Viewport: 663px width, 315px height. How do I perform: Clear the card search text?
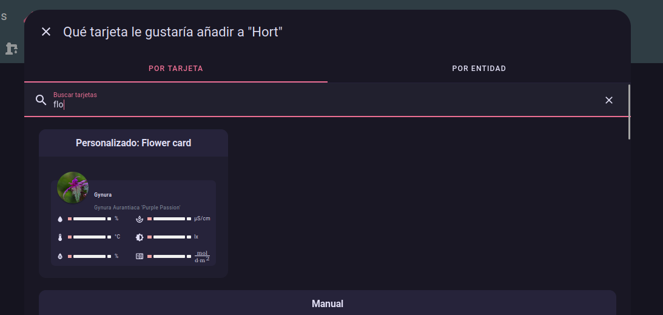tap(609, 100)
